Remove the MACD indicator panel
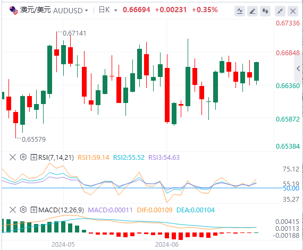303x250 pixels. click(x=13, y=210)
